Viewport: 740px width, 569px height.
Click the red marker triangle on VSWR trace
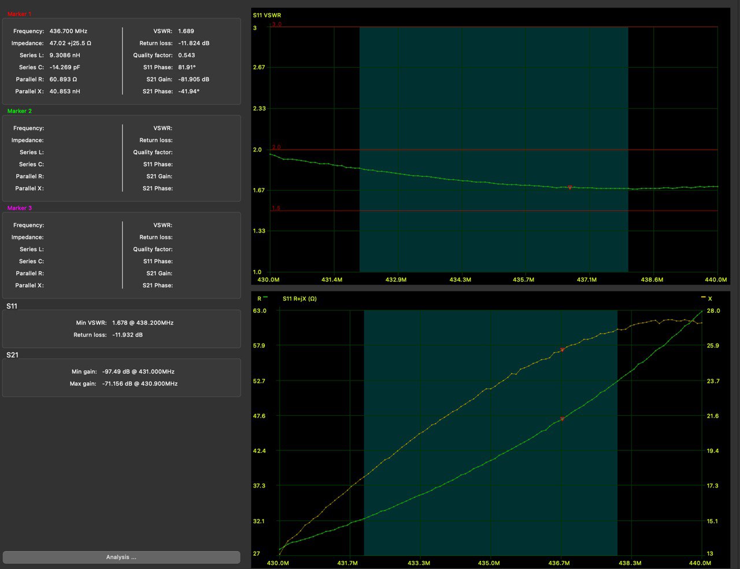tap(569, 187)
